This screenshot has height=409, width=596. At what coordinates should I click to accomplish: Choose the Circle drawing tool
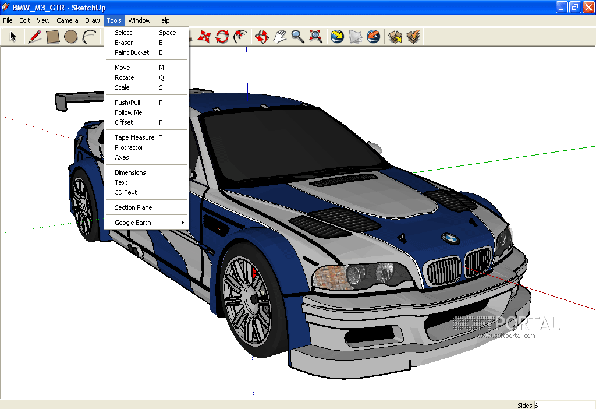click(x=70, y=37)
